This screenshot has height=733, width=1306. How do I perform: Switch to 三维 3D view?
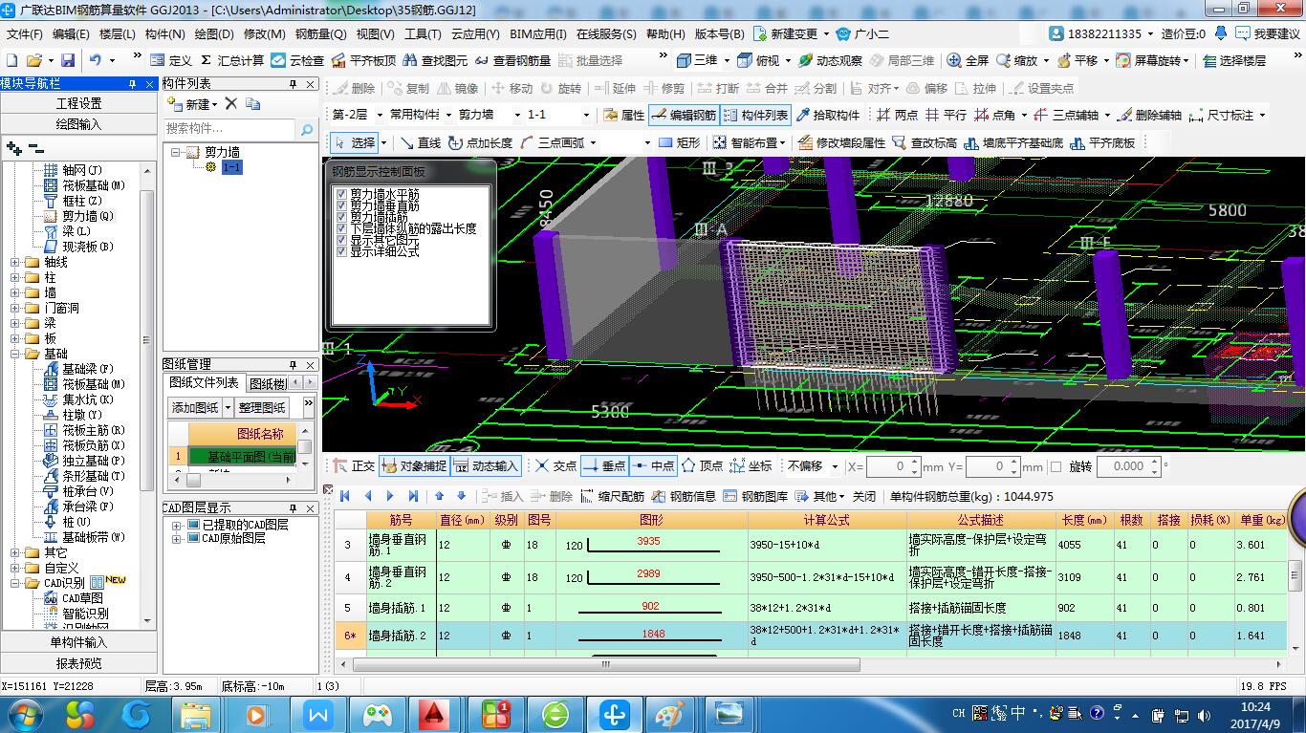pyautogui.click(x=697, y=60)
